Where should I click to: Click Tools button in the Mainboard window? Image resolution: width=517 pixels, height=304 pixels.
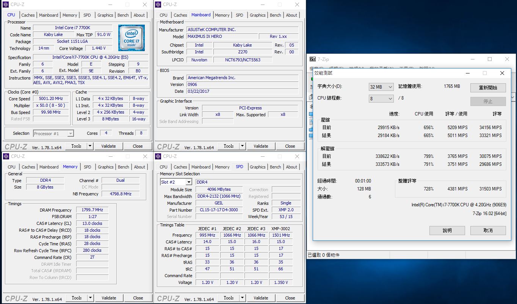[x=229, y=146]
